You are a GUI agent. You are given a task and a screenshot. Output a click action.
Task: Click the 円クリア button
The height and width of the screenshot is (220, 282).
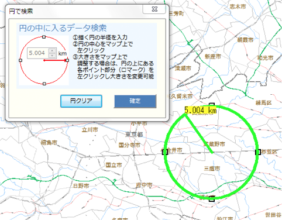click(81, 101)
